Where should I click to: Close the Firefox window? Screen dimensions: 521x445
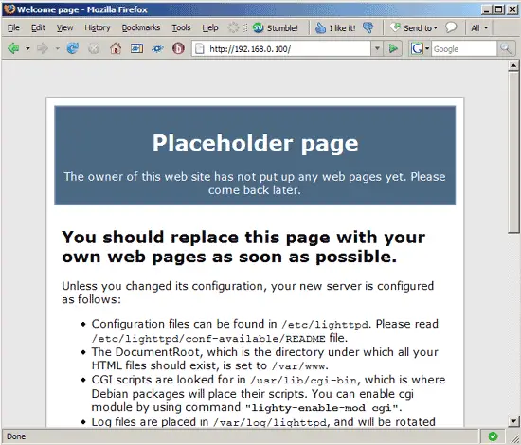[x=512, y=9]
